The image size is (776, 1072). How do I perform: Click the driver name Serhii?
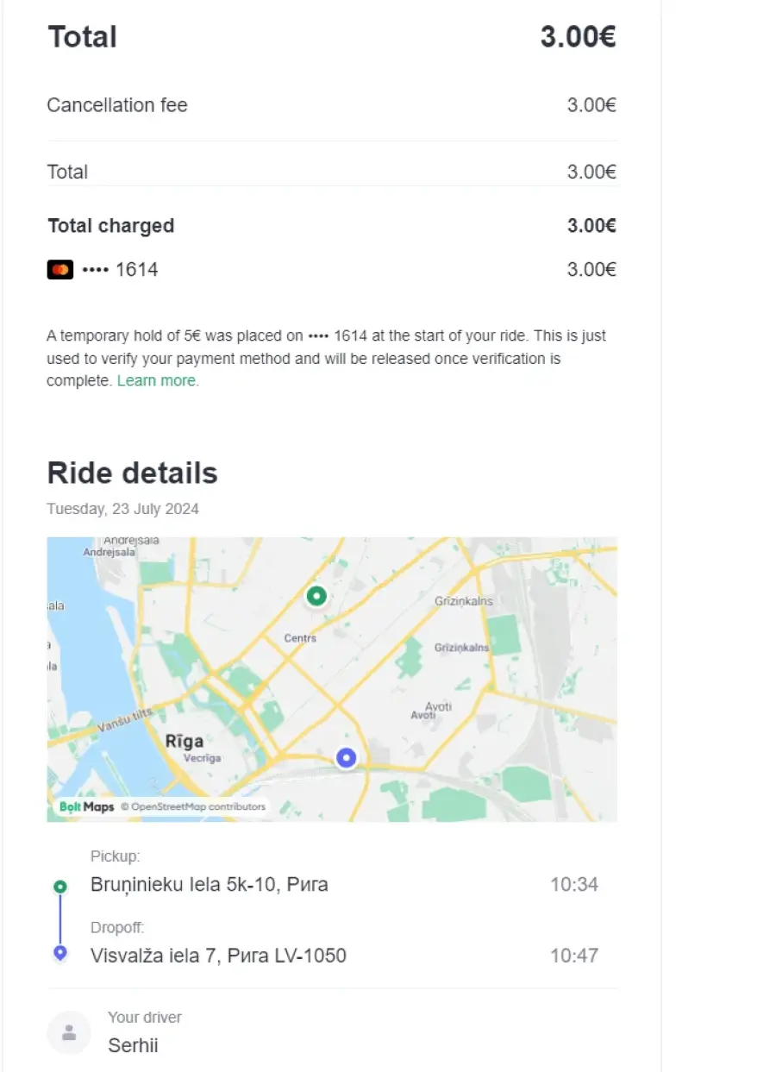tap(133, 1046)
